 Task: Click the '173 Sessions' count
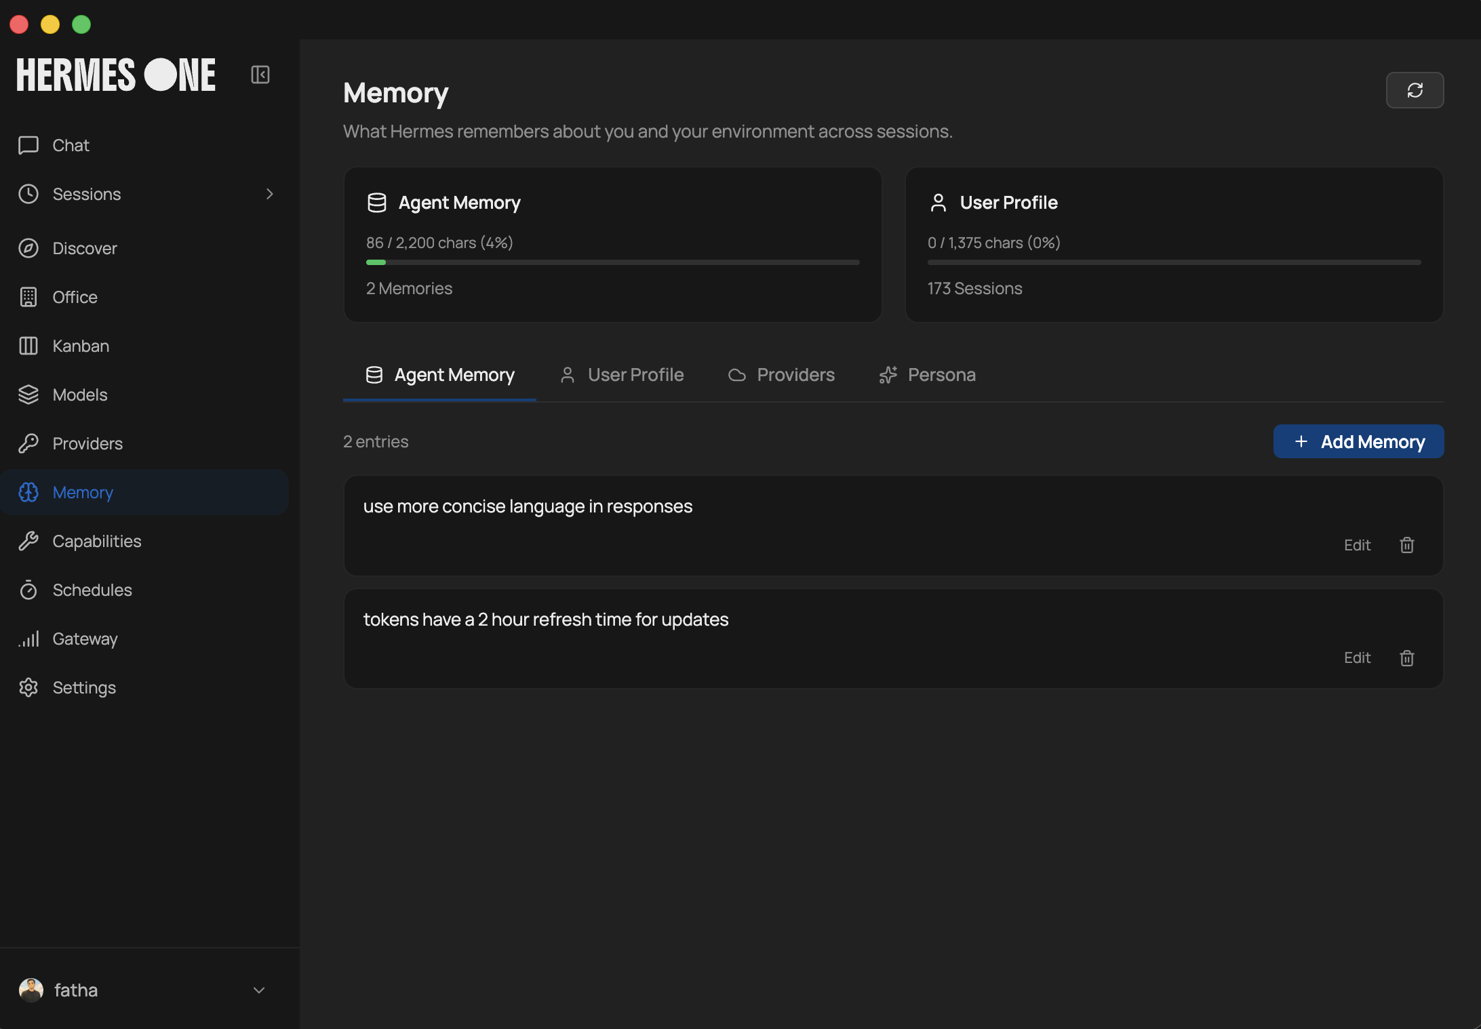(x=974, y=288)
